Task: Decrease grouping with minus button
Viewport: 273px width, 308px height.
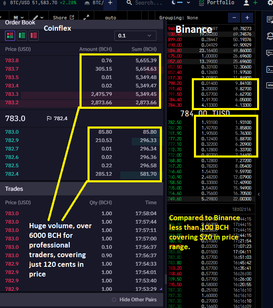Action: click(234, 18)
